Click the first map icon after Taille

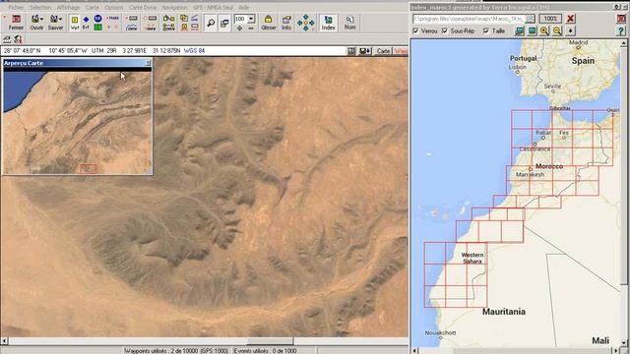tap(520, 30)
